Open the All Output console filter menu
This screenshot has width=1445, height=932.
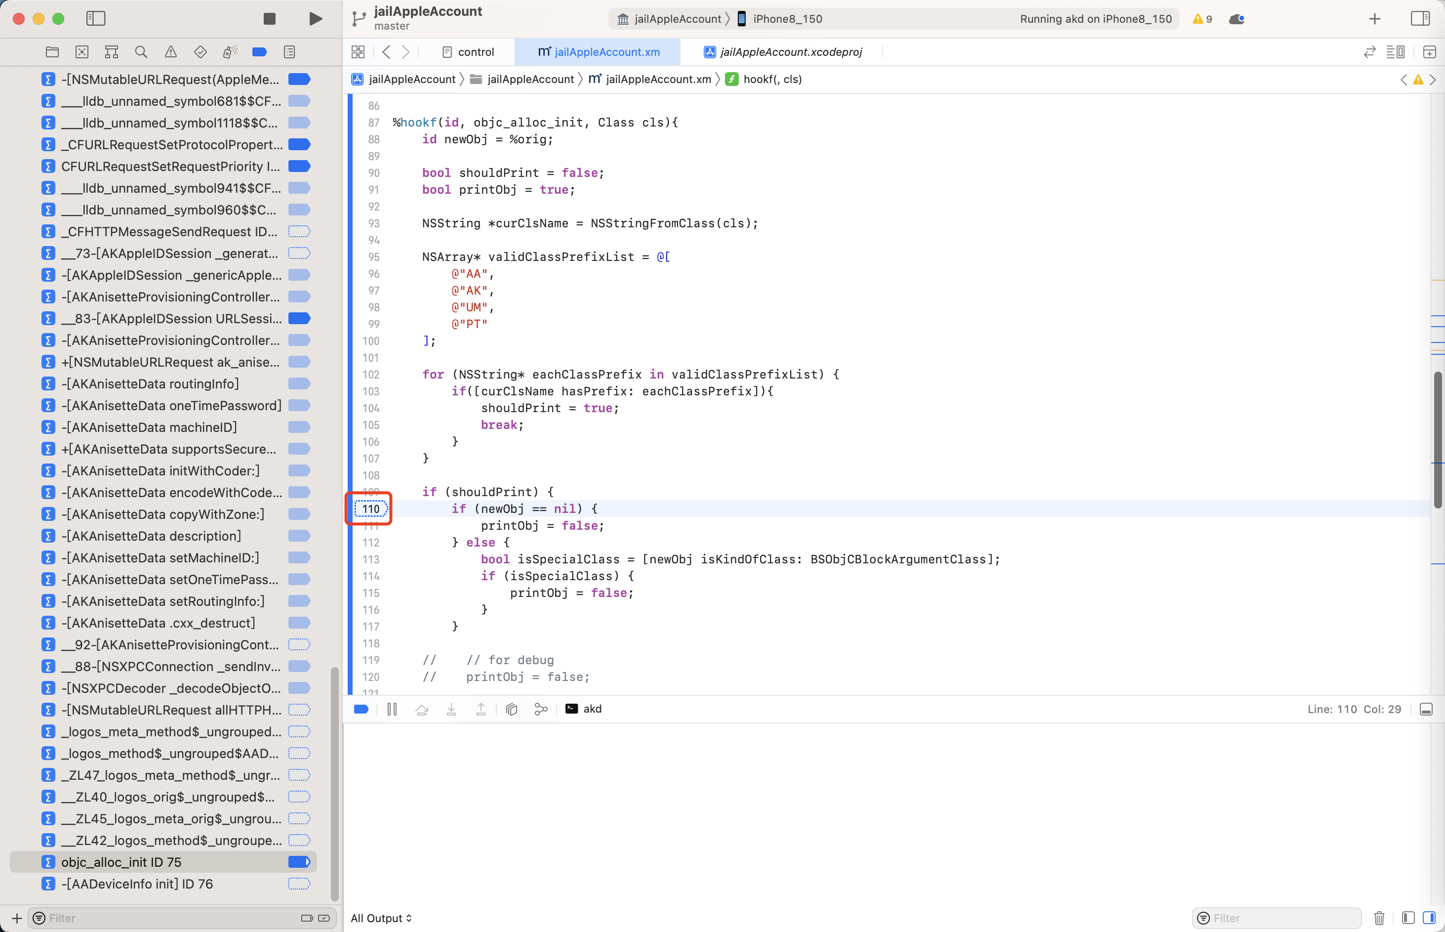coord(381,918)
